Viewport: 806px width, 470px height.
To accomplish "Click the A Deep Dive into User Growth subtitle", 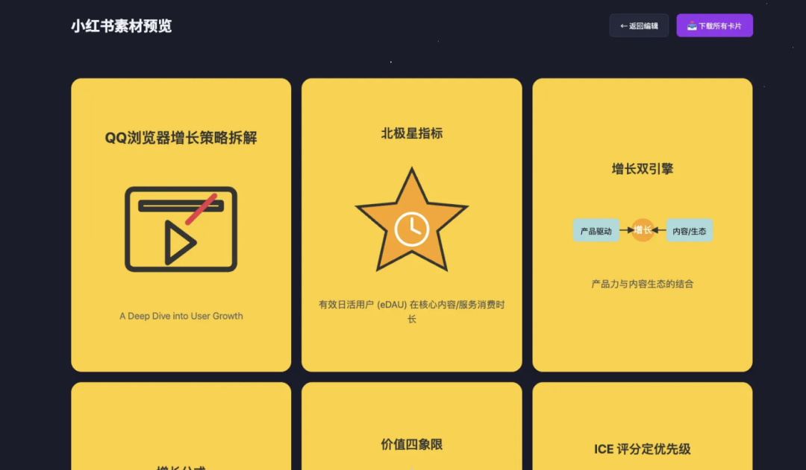I will pos(181,316).
